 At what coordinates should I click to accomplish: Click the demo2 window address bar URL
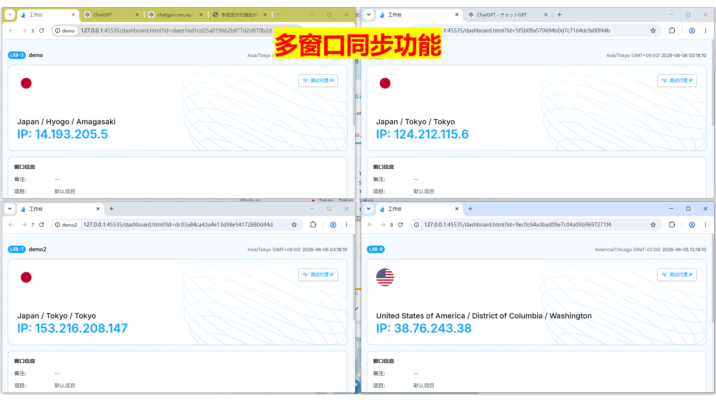178,225
